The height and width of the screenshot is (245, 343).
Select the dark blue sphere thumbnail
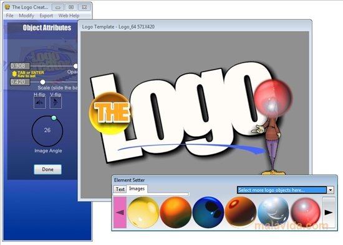coord(208,212)
